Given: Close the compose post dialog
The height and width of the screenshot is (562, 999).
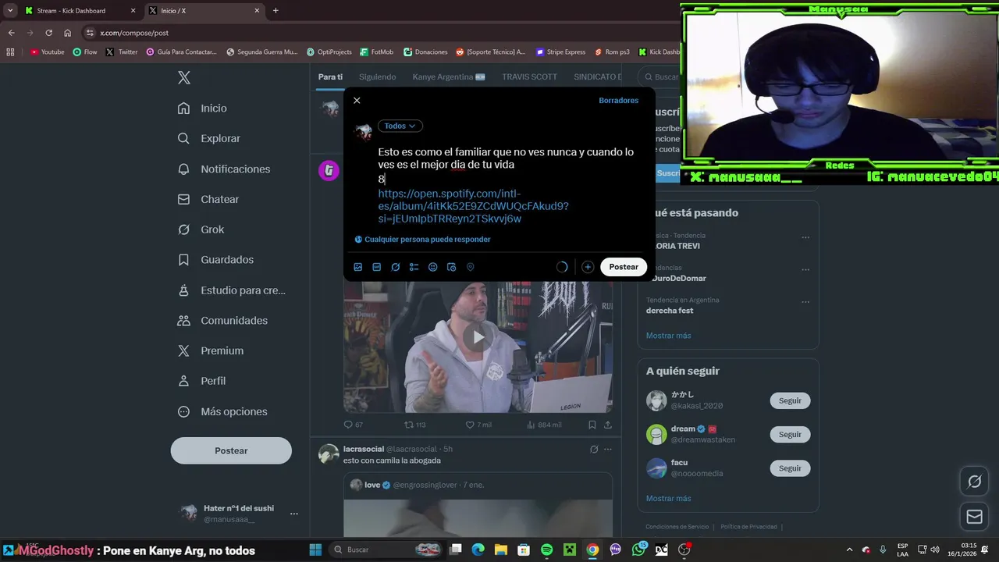Looking at the screenshot, I should (357, 101).
